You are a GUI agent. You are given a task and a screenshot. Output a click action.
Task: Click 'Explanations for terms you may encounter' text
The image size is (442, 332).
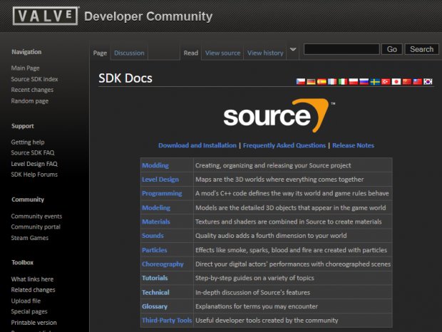click(257, 306)
